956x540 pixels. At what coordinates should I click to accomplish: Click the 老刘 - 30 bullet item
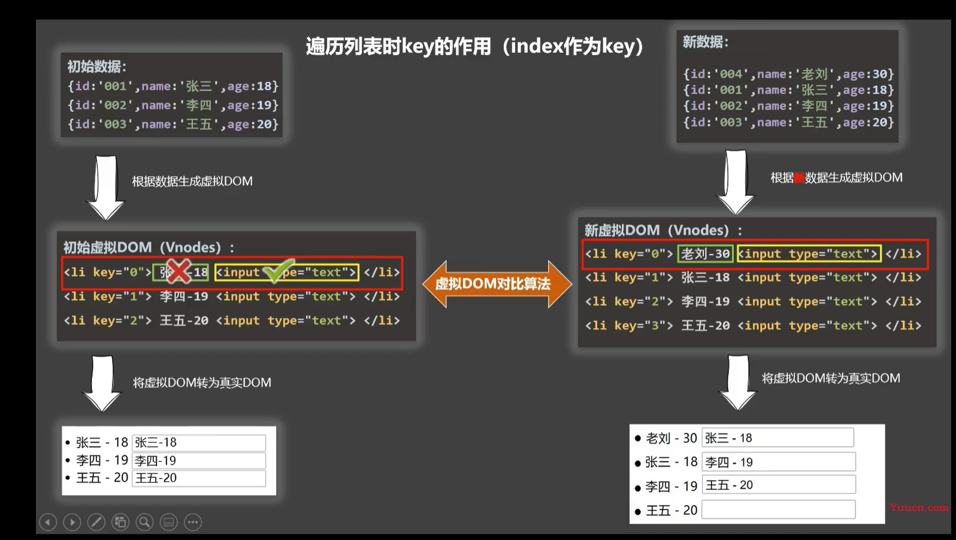pyautogui.click(x=666, y=438)
